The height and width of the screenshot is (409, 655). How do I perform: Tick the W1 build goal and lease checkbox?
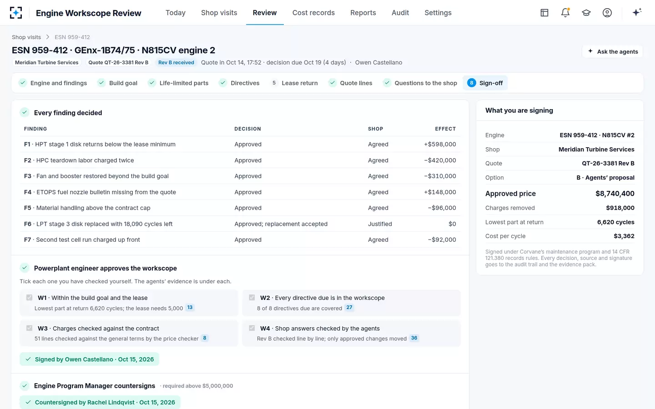29,298
